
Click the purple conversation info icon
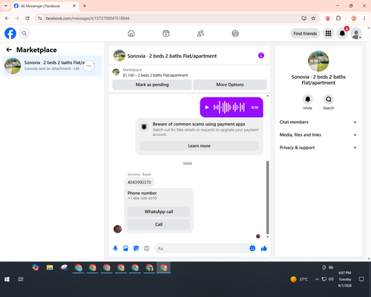261,56
